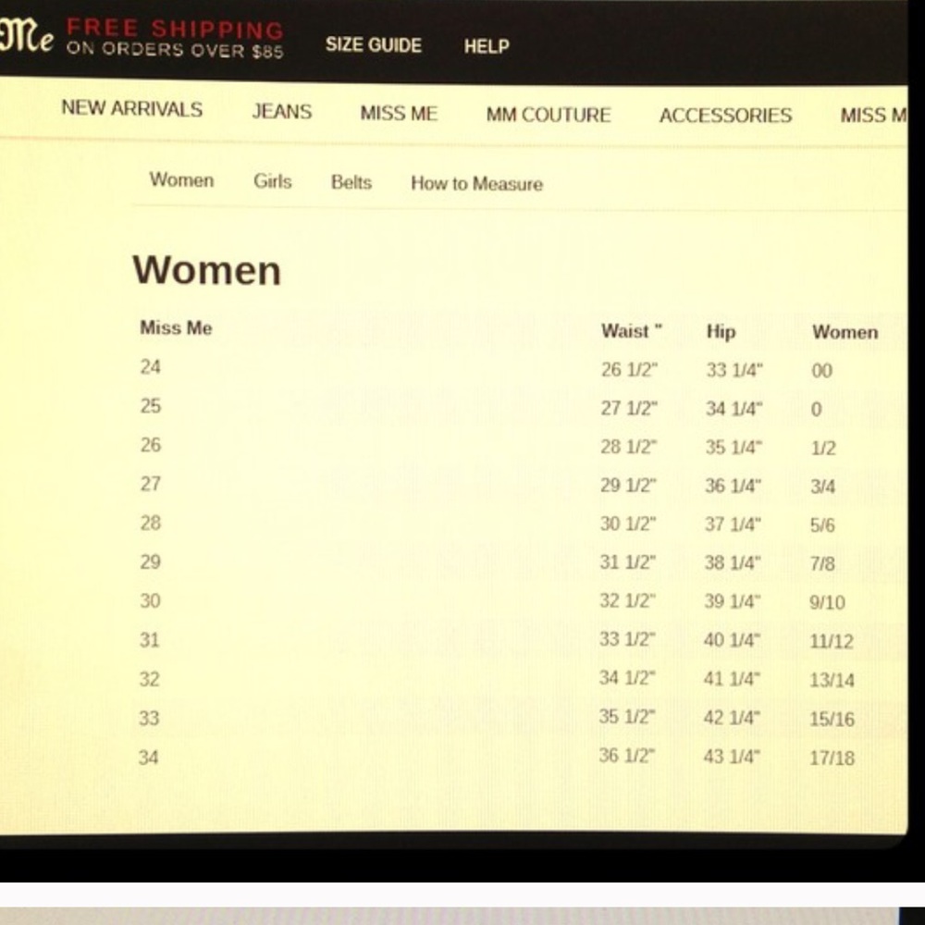925x925 pixels.
Task: Click women's size 3/4
Action: click(x=823, y=487)
